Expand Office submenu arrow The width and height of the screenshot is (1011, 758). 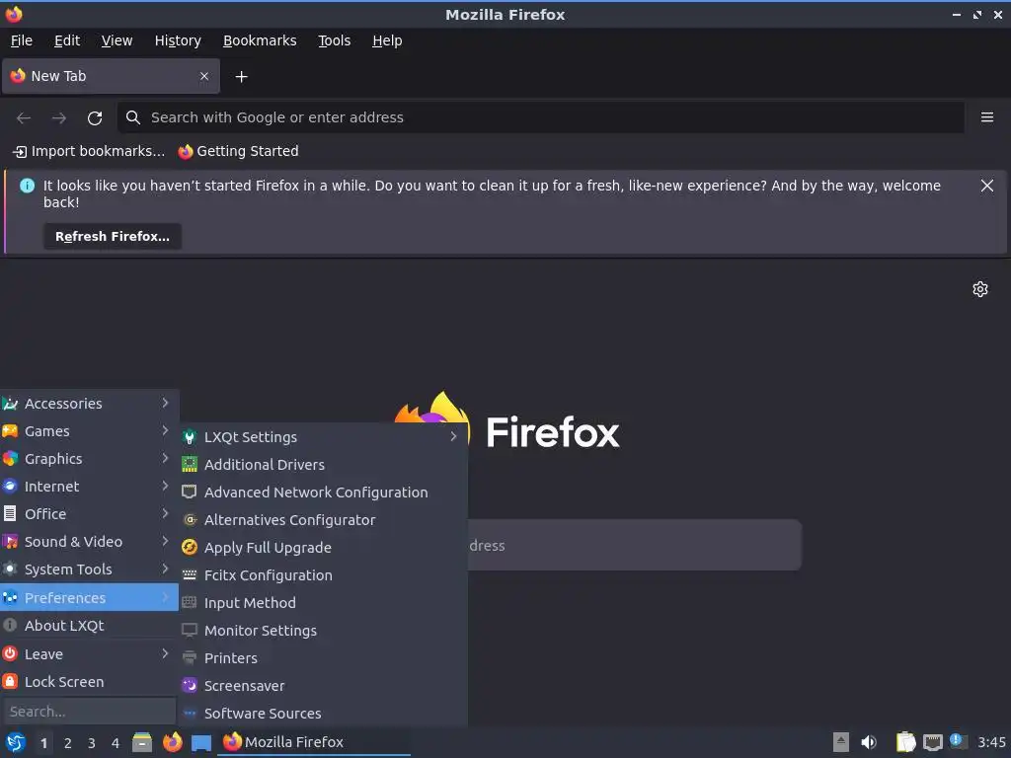(x=166, y=513)
